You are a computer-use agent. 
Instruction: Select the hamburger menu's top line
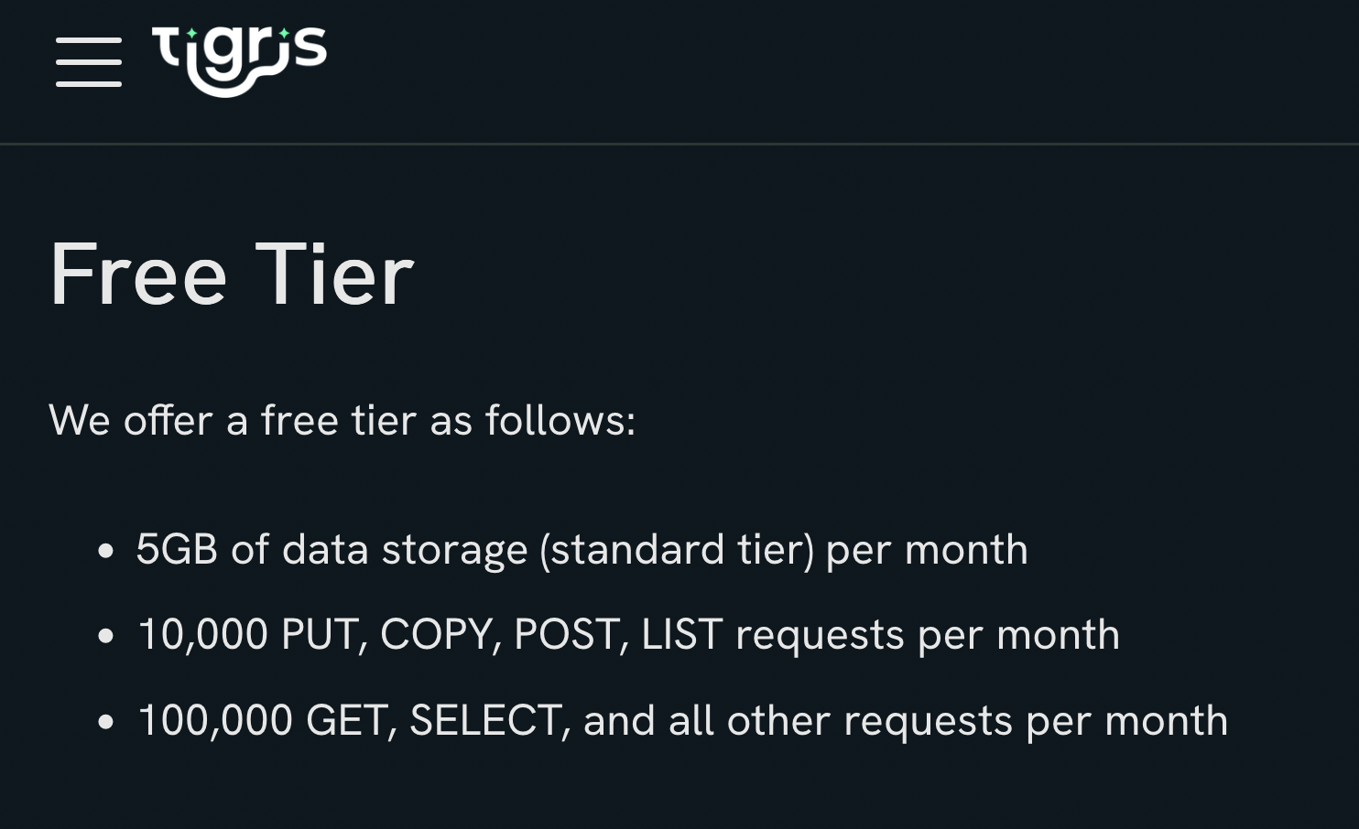point(89,41)
